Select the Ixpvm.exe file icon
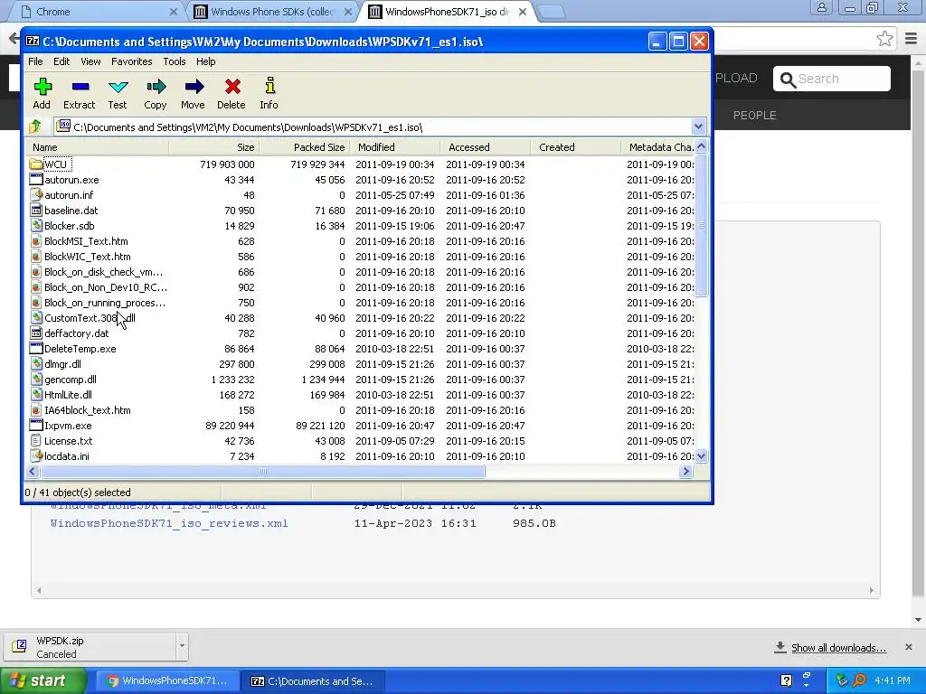Screen dimensions: 926x694 36,425
